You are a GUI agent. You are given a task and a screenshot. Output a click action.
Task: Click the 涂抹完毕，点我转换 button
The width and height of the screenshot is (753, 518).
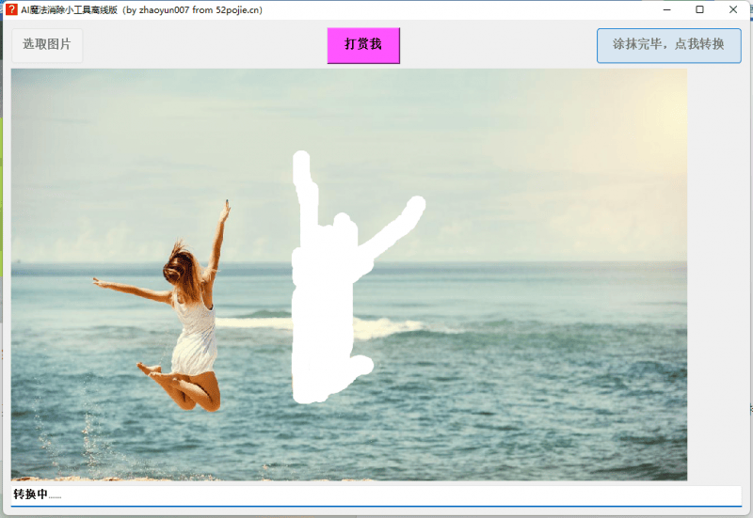pos(668,45)
